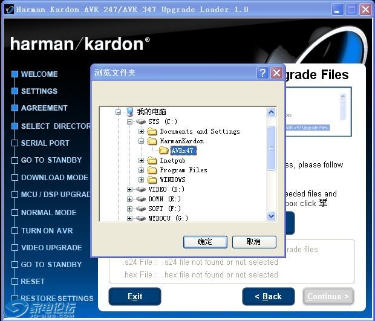Select highlighted AVR x47 Upgrade Files entry
This screenshot has width=375, height=321.
click(308, 128)
